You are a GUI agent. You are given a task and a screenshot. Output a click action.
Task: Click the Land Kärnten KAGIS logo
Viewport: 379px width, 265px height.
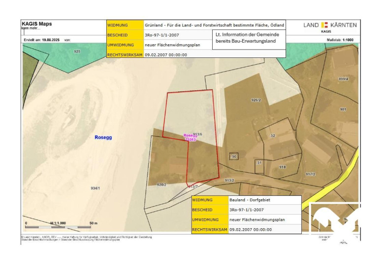[x=330, y=26]
